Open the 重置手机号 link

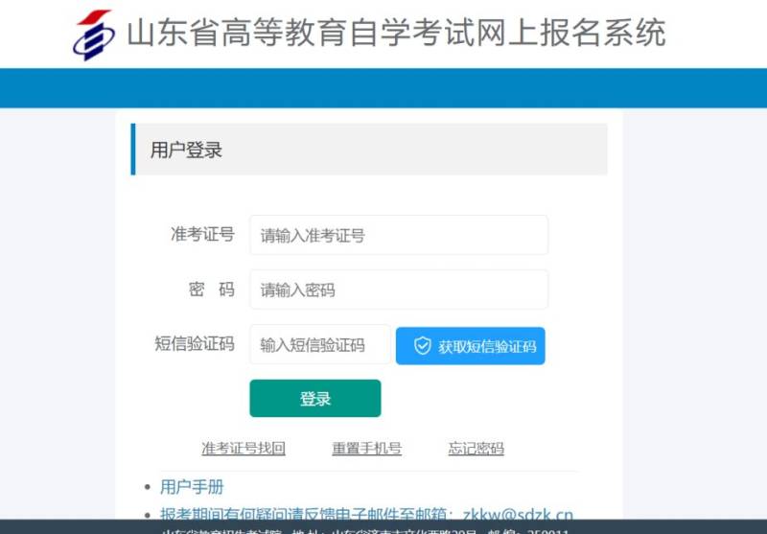366,449
